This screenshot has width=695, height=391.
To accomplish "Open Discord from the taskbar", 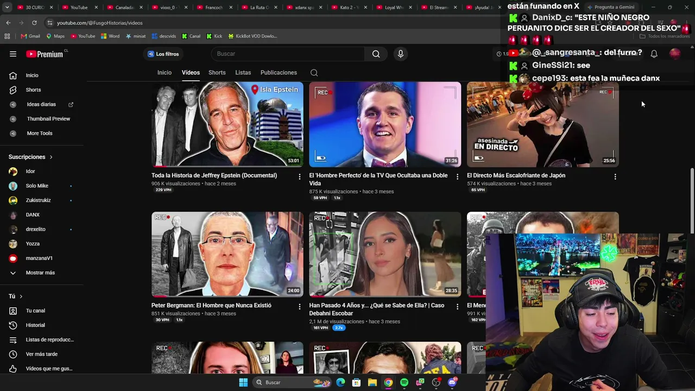I will [x=452, y=382].
